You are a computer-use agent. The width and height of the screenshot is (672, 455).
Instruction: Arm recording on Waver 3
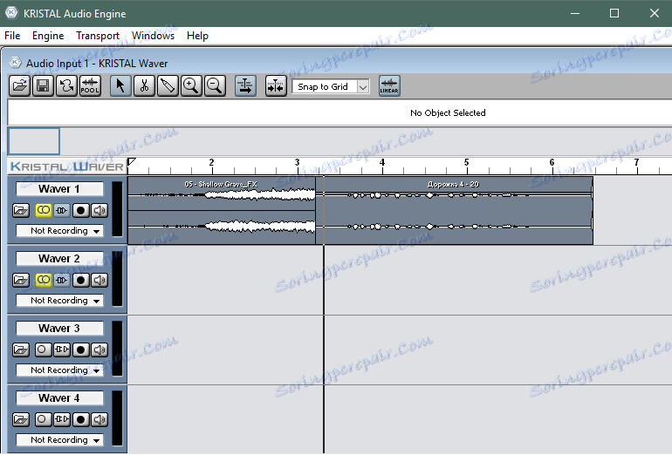[80, 350]
